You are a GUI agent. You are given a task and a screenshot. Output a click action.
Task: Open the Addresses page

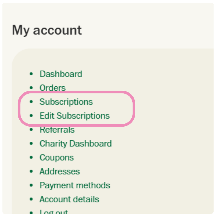click(x=60, y=171)
